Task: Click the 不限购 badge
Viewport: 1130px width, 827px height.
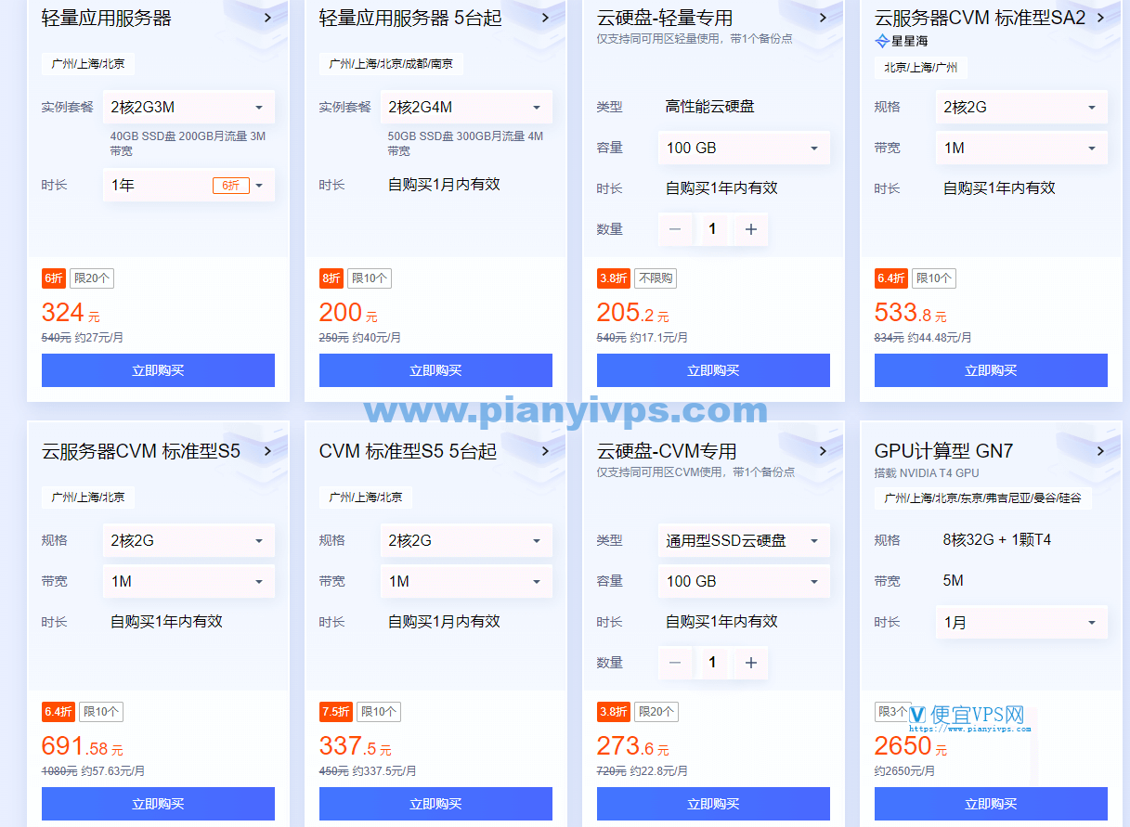Action: pos(656,278)
